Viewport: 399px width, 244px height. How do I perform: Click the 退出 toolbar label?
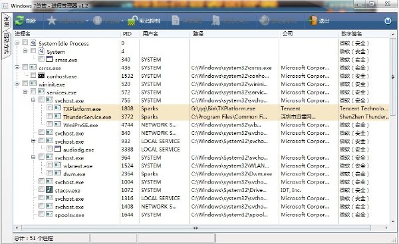click(325, 21)
